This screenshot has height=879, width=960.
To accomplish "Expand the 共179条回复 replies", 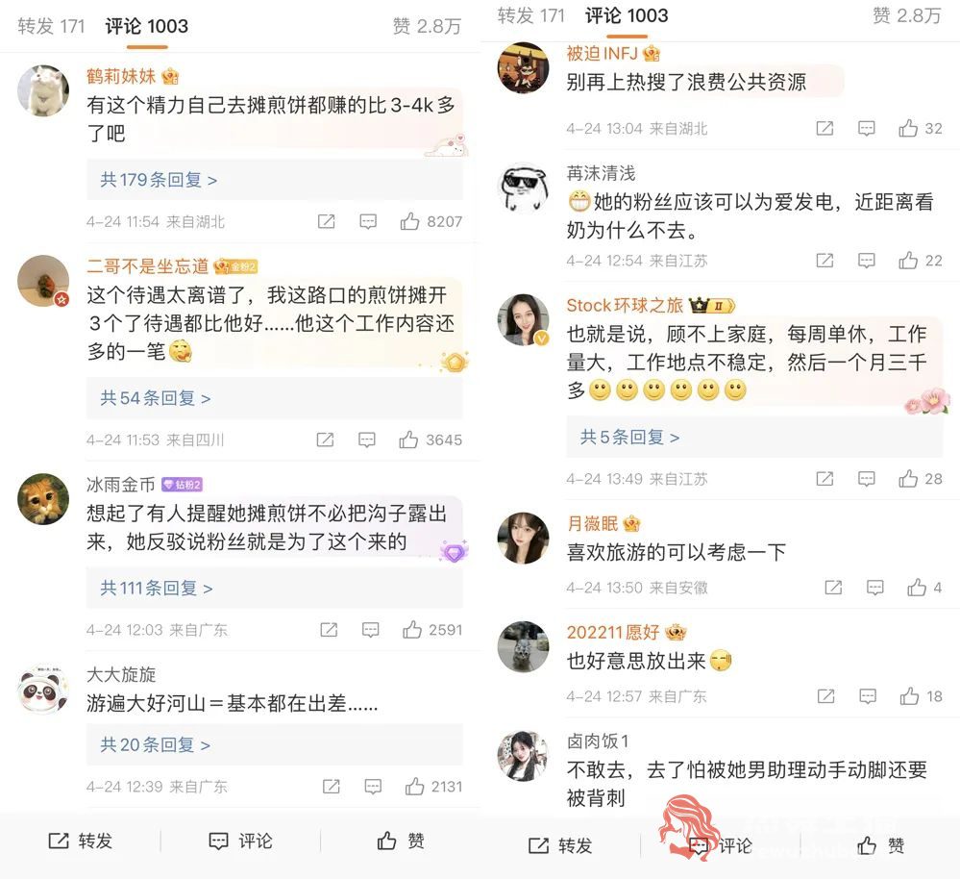I will [x=159, y=180].
